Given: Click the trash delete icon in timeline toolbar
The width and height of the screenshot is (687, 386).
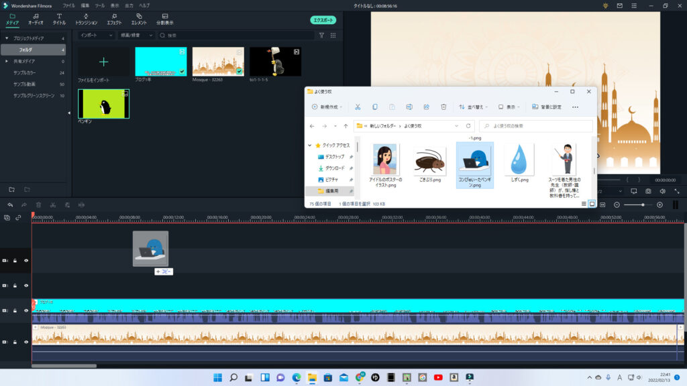Looking at the screenshot, I should click(x=38, y=205).
